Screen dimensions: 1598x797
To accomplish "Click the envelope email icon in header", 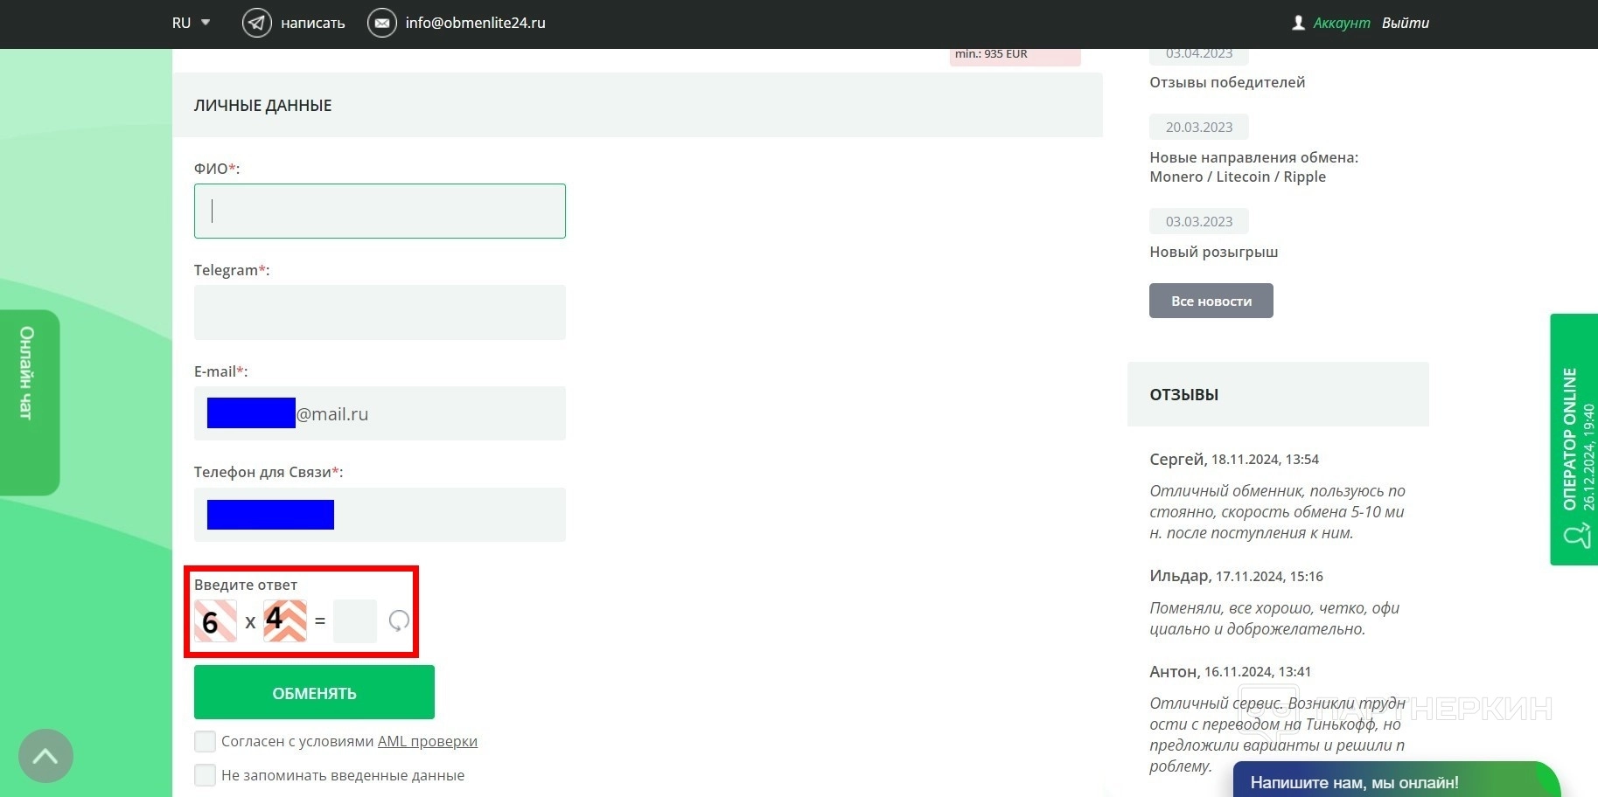I will point(381,23).
